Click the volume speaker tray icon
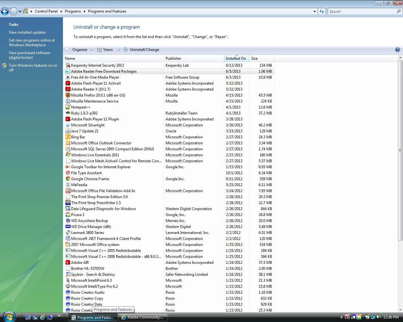The image size is (403, 322). [379, 317]
